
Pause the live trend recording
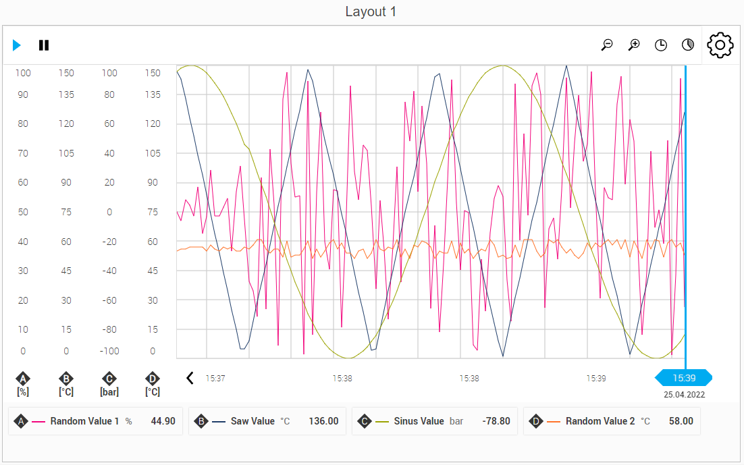pos(44,45)
